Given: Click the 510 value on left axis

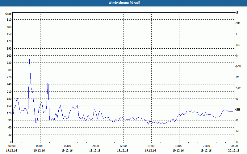Looking at the screenshot, I should click(9, 20).
